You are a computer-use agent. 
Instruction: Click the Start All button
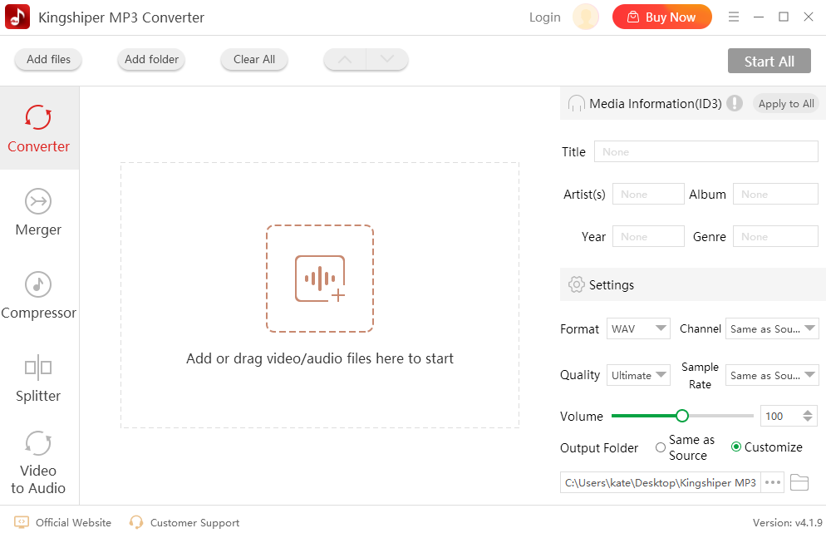tap(769, 60)
